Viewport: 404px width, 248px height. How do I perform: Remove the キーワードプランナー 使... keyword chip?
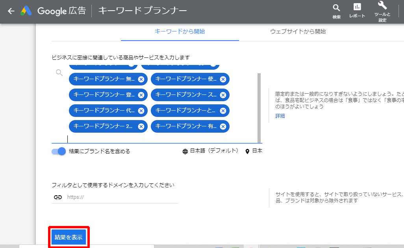tap(223, 79)
